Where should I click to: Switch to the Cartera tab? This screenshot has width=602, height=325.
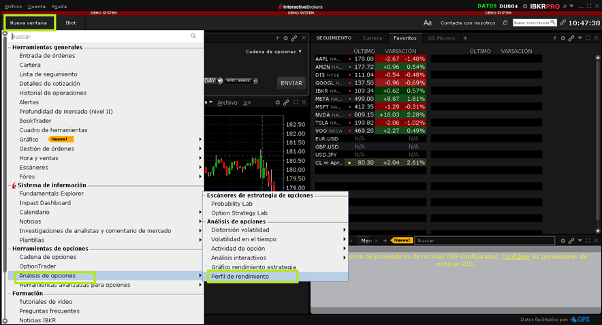pos(373,38)
